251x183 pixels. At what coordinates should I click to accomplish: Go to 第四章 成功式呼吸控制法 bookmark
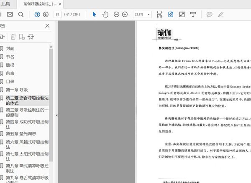[27, 125]
